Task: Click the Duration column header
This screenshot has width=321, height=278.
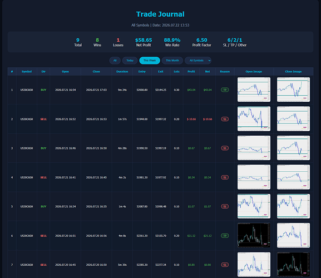Action: click(122, 72)
